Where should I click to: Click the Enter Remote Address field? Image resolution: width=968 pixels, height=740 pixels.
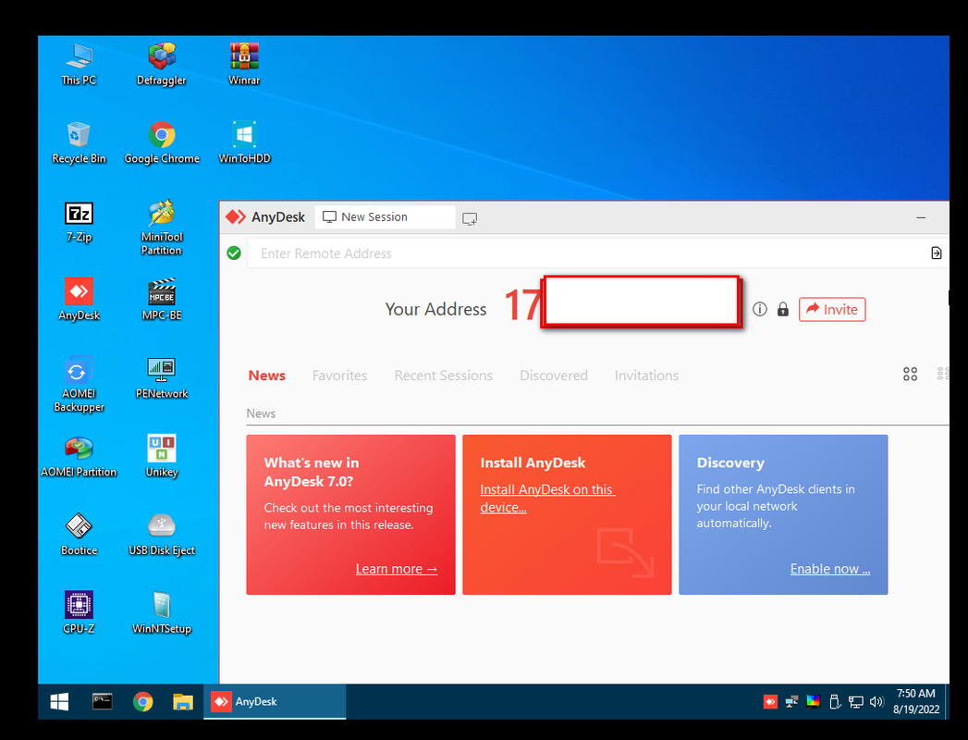585,253
